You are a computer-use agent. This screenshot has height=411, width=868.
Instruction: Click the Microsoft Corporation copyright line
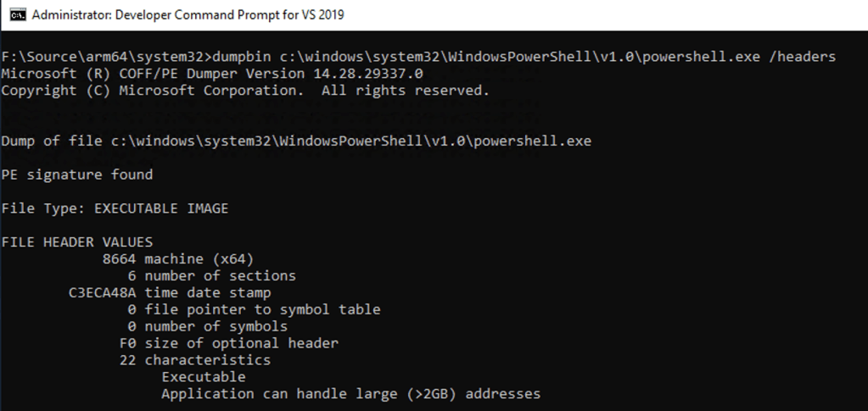[x=244, y=90]
